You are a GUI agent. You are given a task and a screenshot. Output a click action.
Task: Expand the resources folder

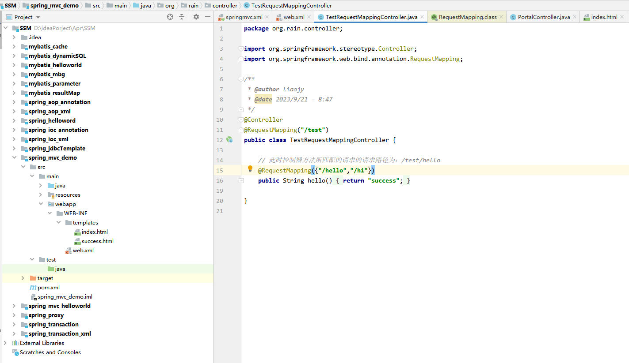[41, 195]
